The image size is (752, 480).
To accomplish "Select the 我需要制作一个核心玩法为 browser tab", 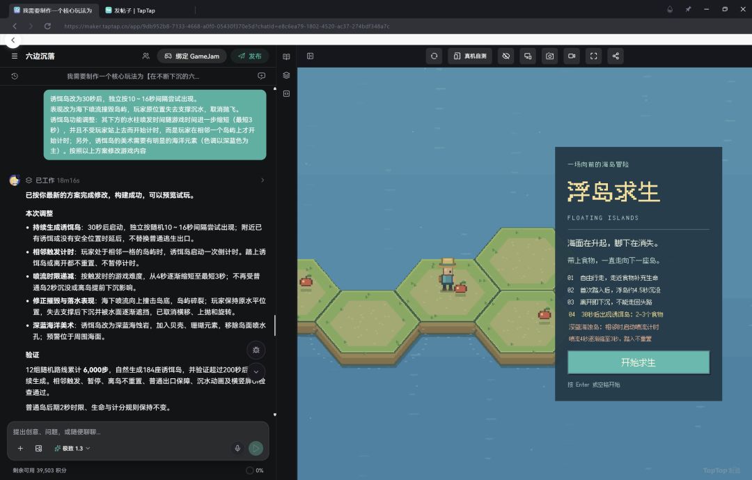I will [x=53, y=10].
